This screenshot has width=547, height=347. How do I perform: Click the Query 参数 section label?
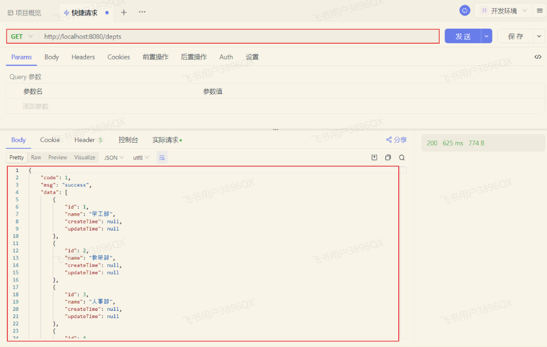pos(25,77)
